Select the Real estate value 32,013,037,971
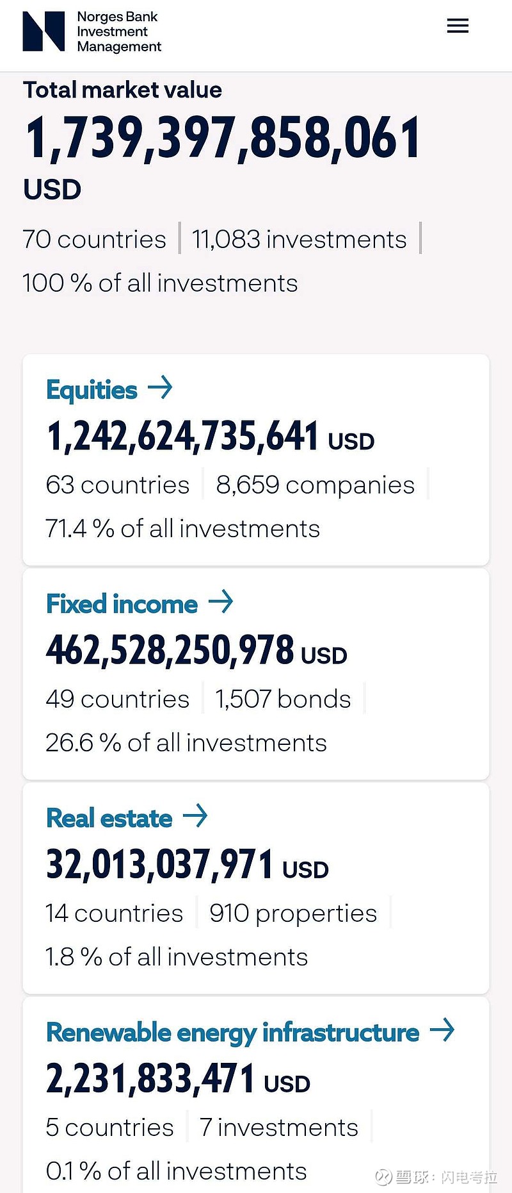The height and width of the screenshot is (1193, 512). (x=160, y=865)
